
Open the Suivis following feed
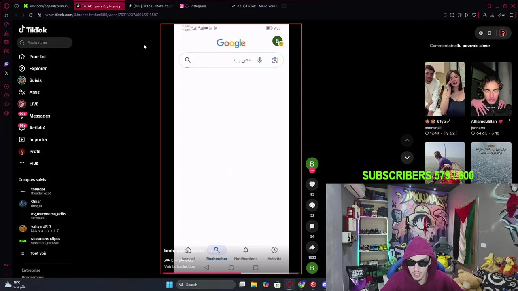pyautogui.click(x=30, y=80)
